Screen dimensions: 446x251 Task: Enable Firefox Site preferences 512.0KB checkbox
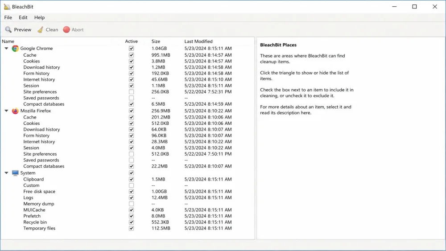[131, 154]
